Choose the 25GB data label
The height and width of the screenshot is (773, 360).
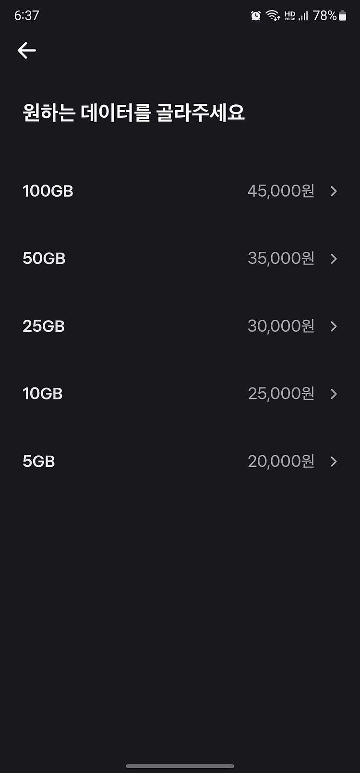pyautogui.click(x=44, y=326)
